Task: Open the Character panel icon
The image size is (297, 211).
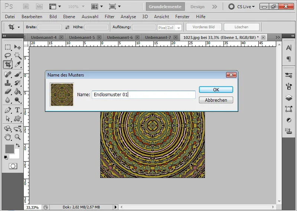Action: point(289,48)
